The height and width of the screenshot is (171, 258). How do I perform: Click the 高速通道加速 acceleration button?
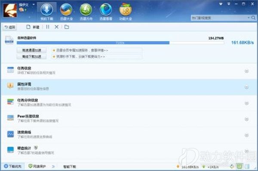(31, 50)
